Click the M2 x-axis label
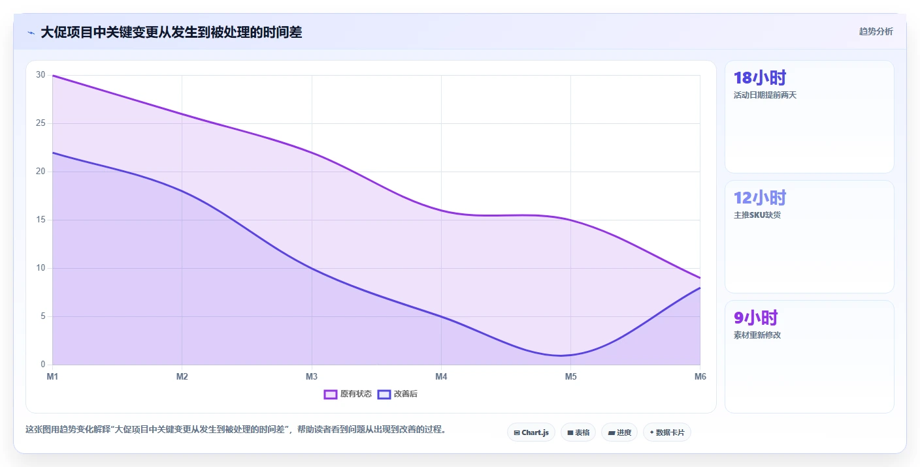 [x=182, y=376]
